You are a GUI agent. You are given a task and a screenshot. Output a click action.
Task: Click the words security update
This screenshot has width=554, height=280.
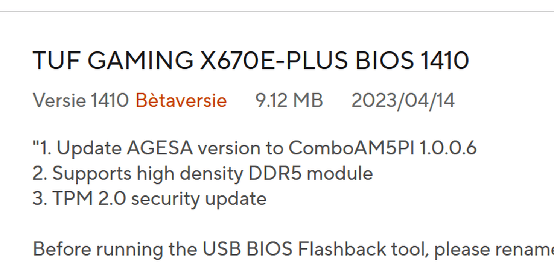(198, 199)
